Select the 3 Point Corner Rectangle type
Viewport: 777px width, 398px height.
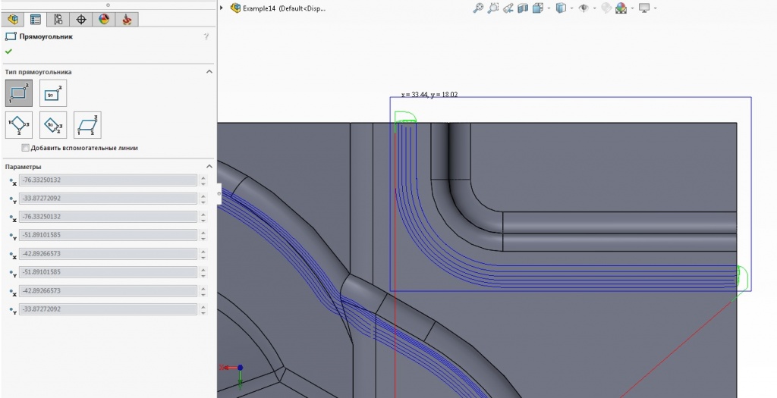coord(19,125)
